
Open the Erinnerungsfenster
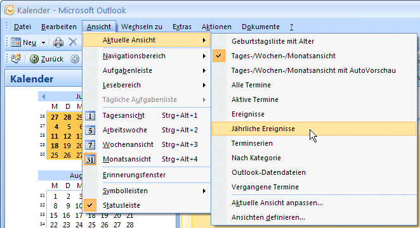point(147,175)
